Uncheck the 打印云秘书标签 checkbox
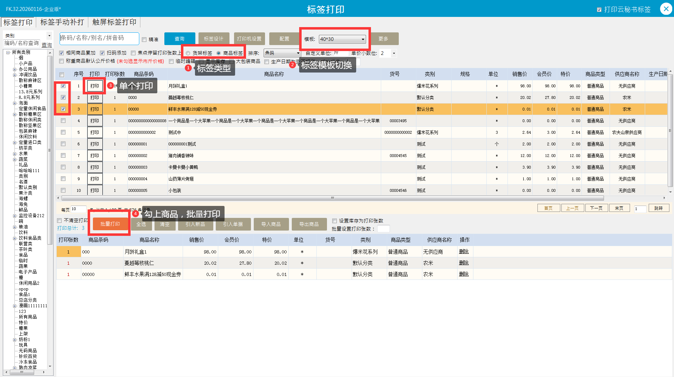674x377 pixels. click(x=599, y=10)
